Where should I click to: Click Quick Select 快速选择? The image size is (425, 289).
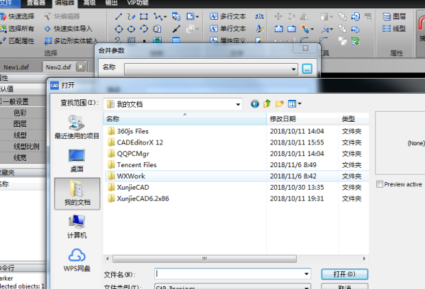tap(17, 16)
